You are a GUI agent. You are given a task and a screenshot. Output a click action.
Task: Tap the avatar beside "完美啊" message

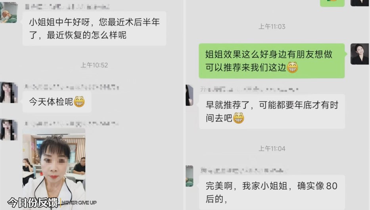190,176
